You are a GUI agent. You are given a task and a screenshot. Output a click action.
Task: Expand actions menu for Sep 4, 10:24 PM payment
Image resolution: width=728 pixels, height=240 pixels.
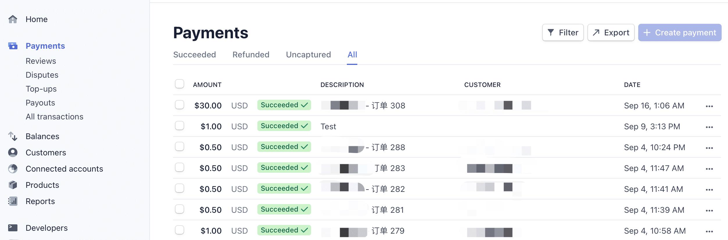[709, 148]
